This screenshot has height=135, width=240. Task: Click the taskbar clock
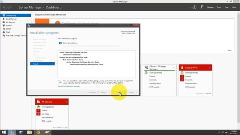(234, 132)
